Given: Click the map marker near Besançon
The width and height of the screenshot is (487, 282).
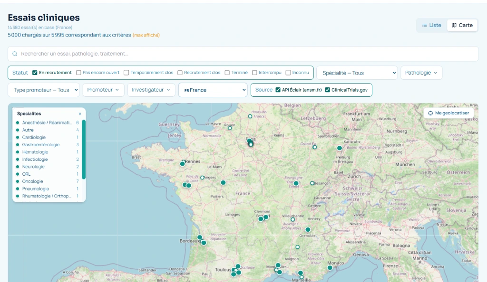Looking at the screenshot, I should pyautogui.click(x=312, y=183).
